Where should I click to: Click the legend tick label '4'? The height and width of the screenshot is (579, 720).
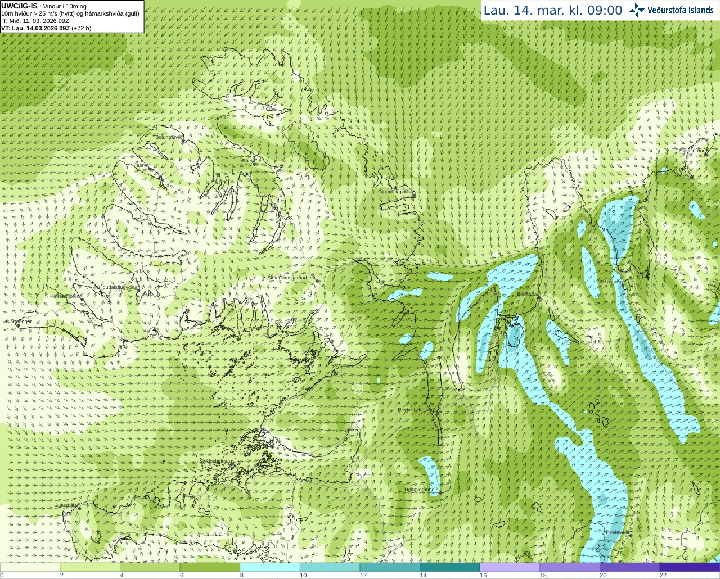pos(121,575)
